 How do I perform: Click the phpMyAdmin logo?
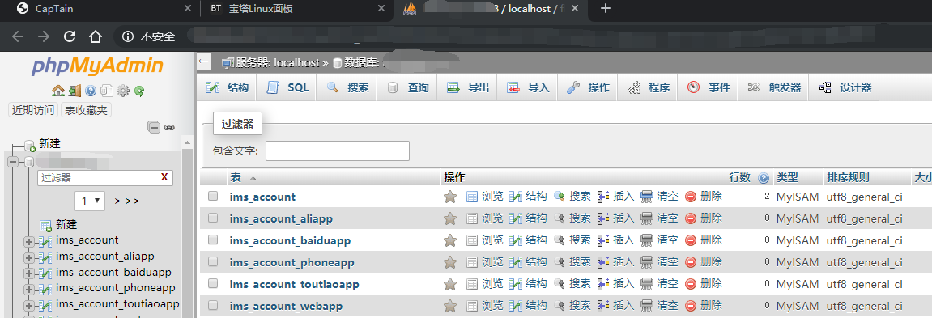[x=98, y=66]
